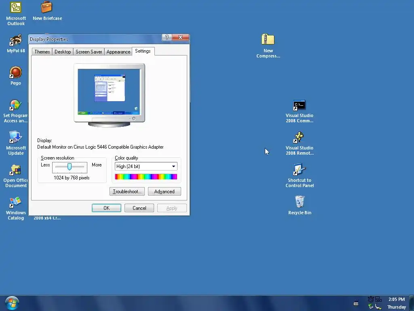
Task: Open the Screen Saver tab
Action: tap(89, 51)
